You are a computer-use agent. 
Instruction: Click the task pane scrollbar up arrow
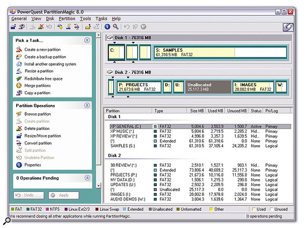coord(98,35)
